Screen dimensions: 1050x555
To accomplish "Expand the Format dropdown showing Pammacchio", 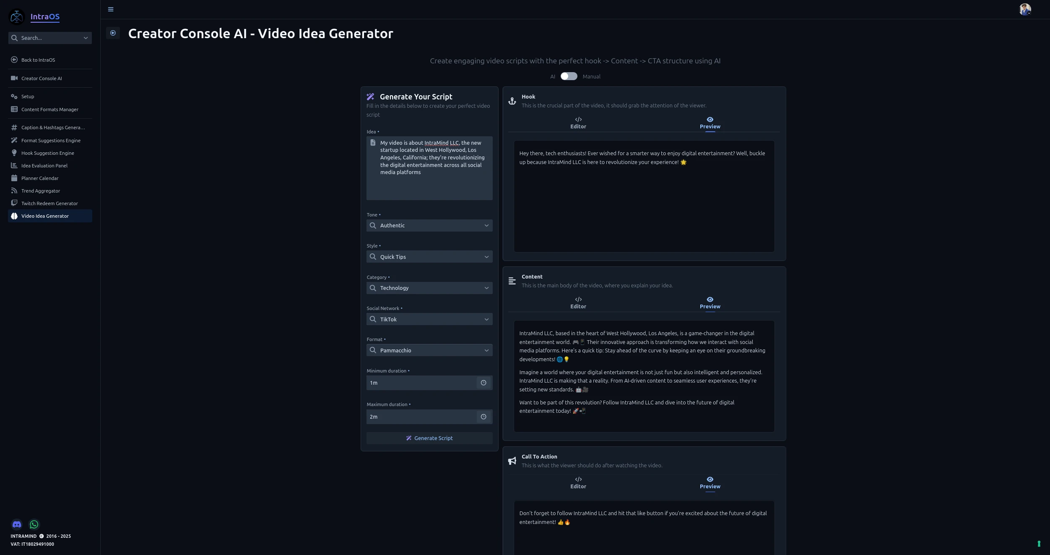I will (x=429, y=351).
